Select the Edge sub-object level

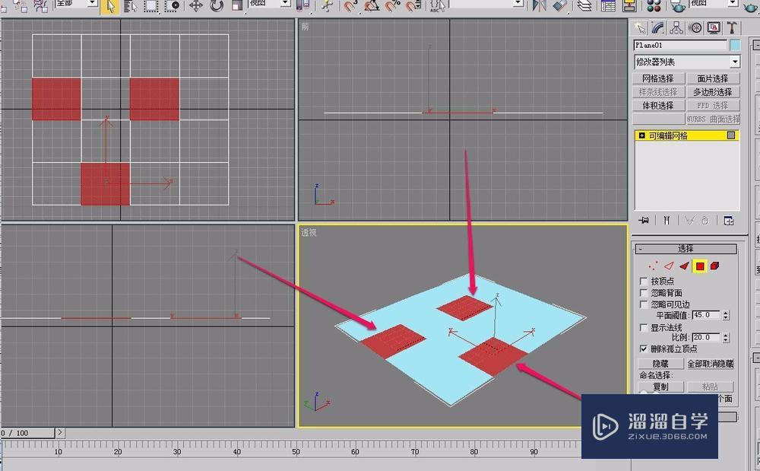click(669, 266)
